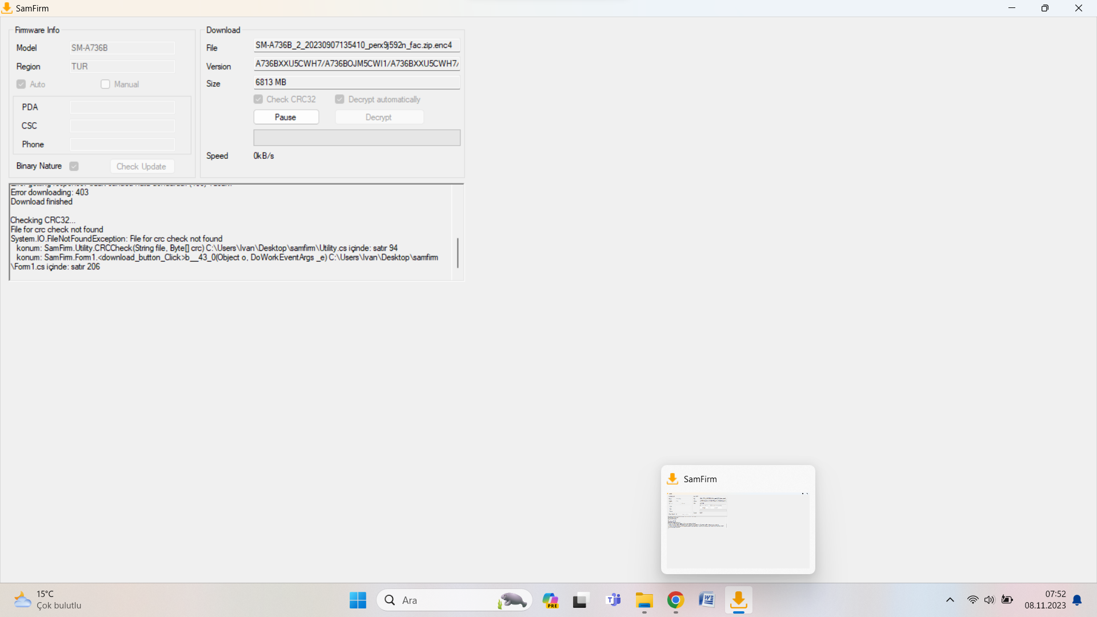Open the Wi-Fi network tray icon

click(972, 600)
